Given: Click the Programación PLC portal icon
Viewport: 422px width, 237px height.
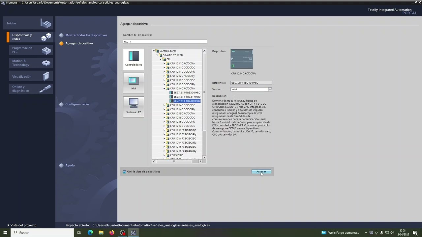Looking at the screenshot, I should click(x=46, y=50).
